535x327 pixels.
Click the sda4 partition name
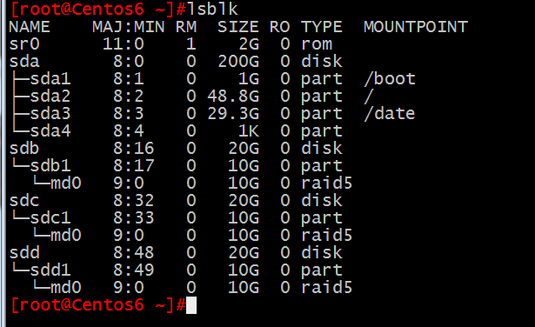(x=50, y=131)
